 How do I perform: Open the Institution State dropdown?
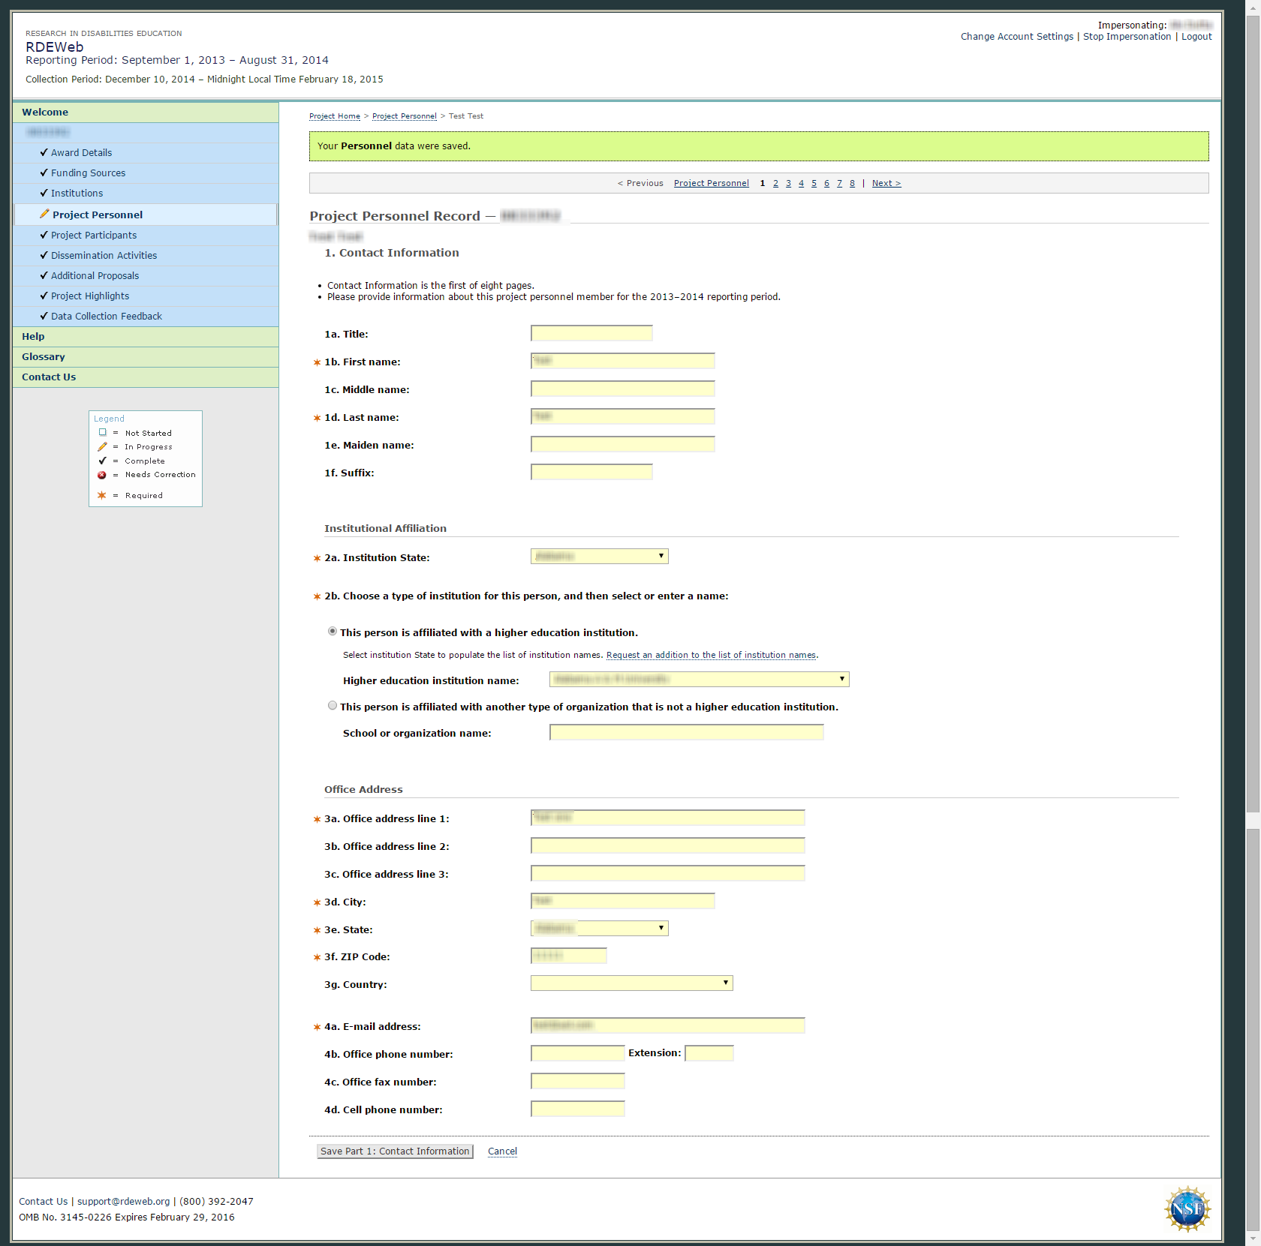click(x=599, y=557)
